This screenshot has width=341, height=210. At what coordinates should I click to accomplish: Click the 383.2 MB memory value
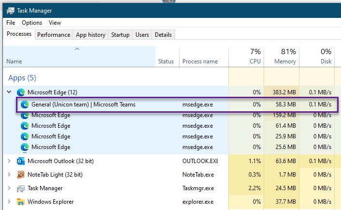(x=284, y=92)
